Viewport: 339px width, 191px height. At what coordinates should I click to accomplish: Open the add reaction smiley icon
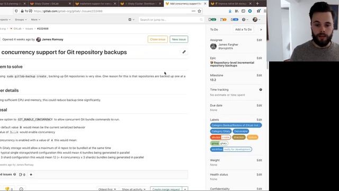click(x=21, y=189)
